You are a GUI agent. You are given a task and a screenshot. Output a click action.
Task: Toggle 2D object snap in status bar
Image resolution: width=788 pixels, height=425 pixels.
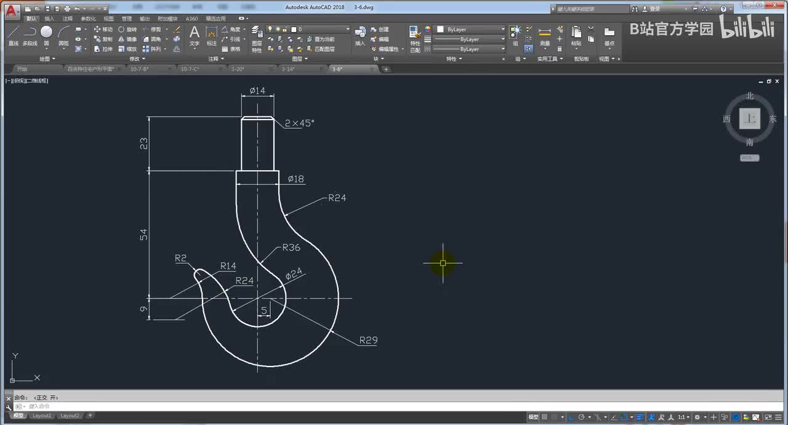pyautogui.click(x=624, y=417)
